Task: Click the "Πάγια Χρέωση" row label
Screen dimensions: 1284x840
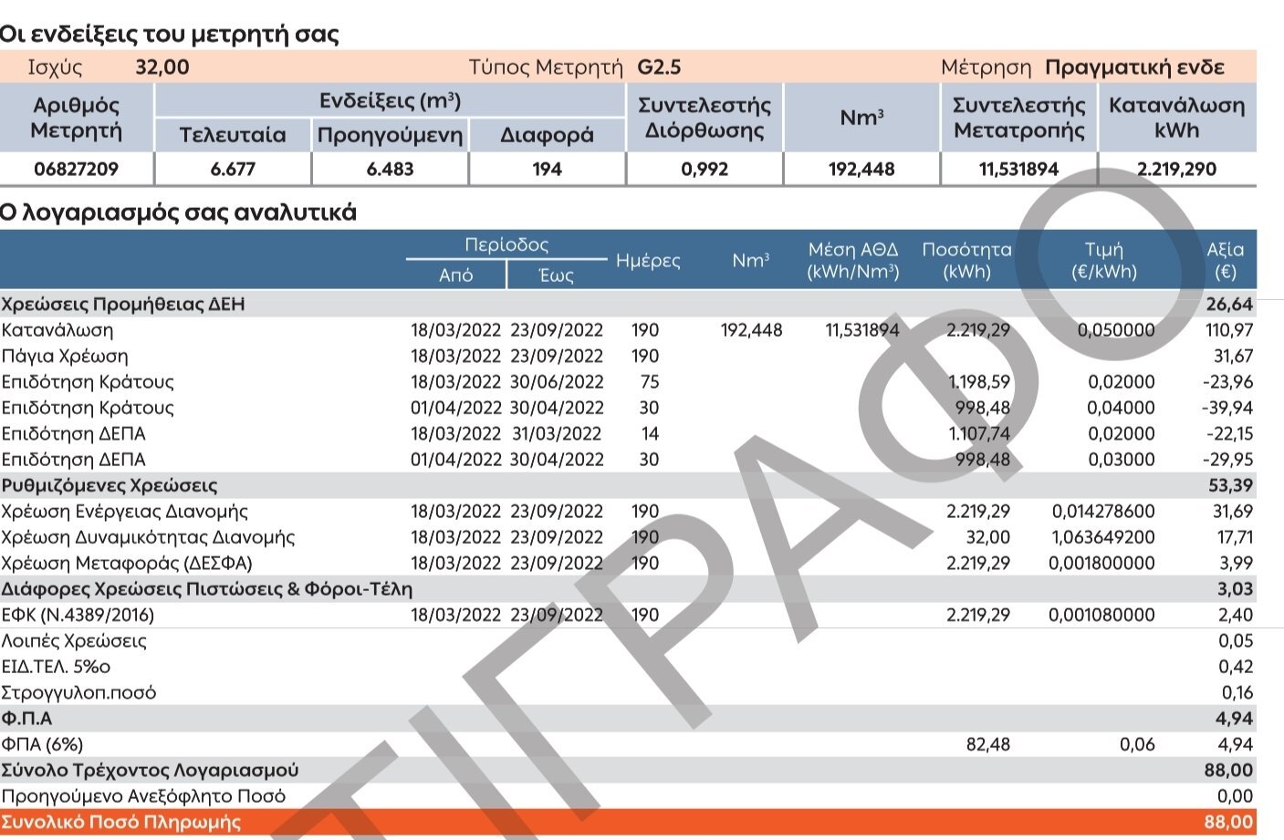Action: point(65,356)
